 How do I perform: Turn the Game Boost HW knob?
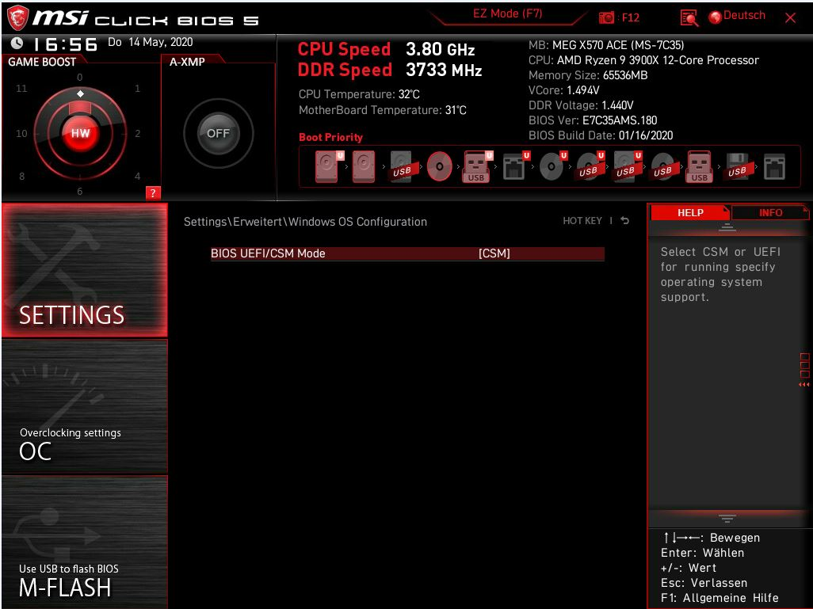point(80,133)
